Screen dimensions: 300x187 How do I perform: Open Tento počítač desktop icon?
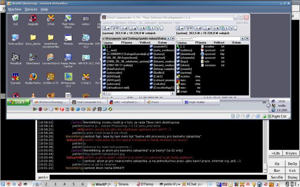[x=15, y=40]
